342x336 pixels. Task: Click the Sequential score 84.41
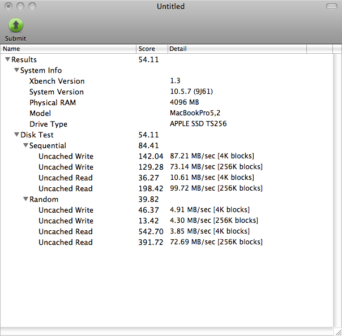point(148,145)
